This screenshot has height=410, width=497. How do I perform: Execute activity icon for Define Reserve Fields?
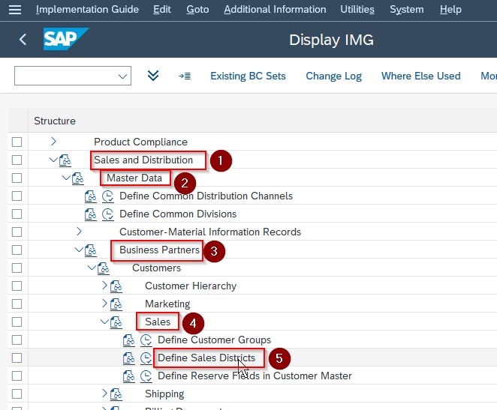[146, 376]
